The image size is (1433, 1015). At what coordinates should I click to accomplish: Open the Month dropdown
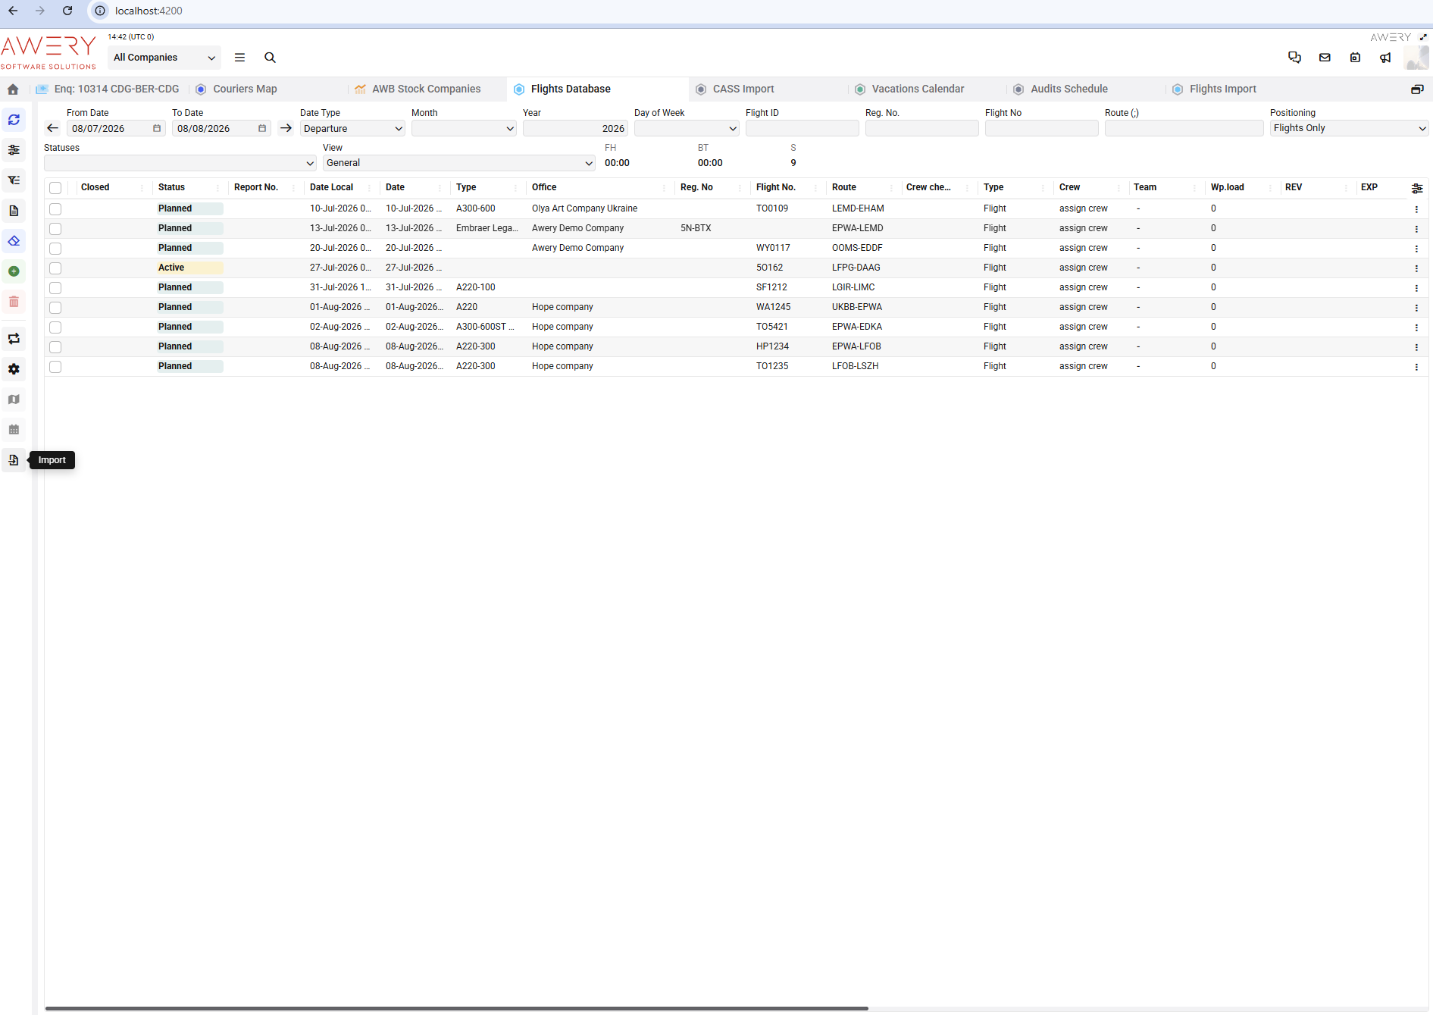[x=464, y=129]
